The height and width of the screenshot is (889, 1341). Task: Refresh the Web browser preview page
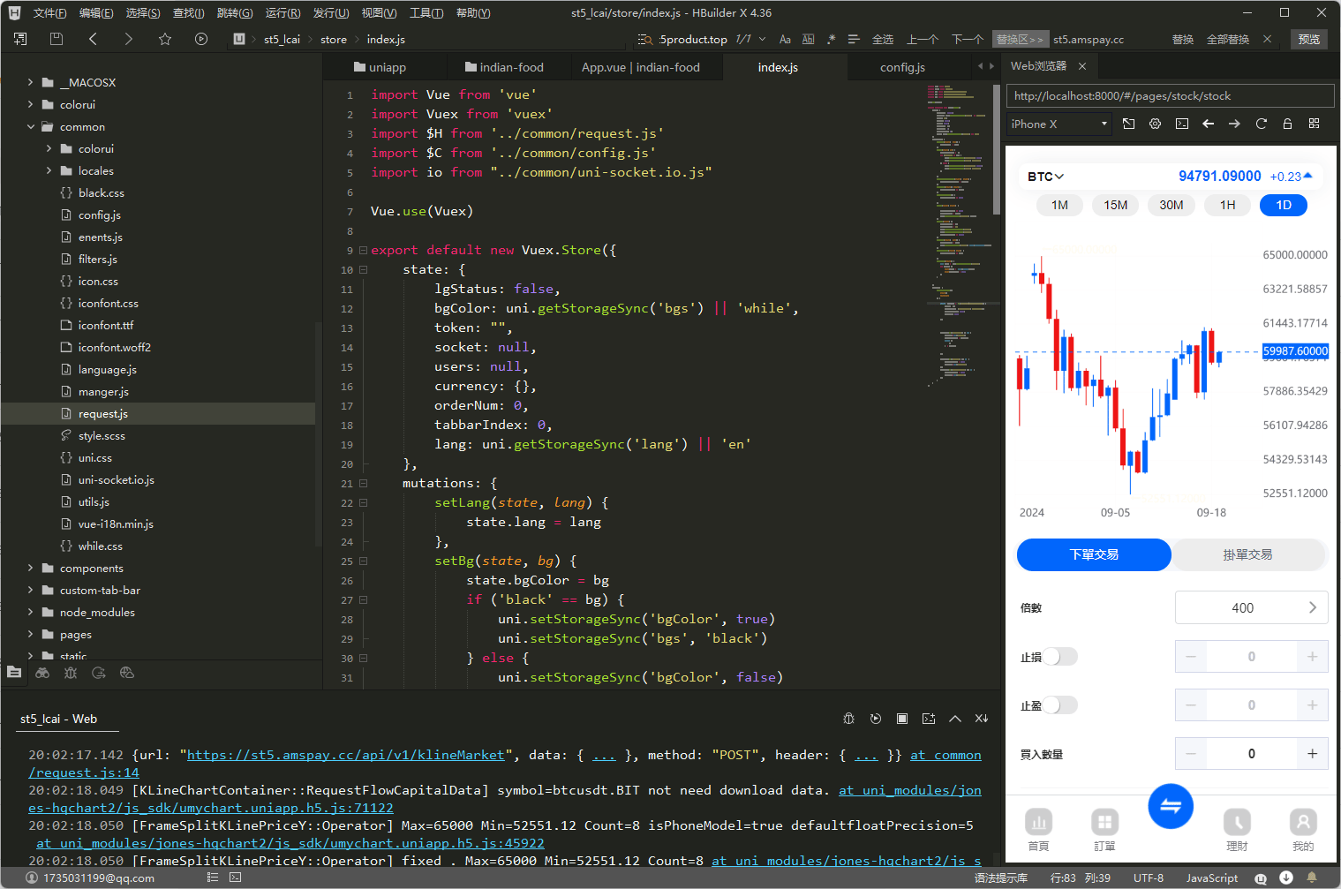(x=1261, y=124)
